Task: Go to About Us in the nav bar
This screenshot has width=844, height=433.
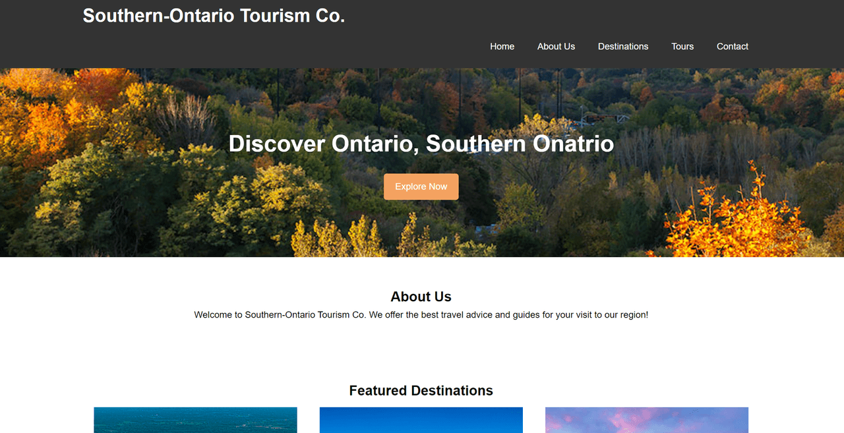Action: [556, 46]
